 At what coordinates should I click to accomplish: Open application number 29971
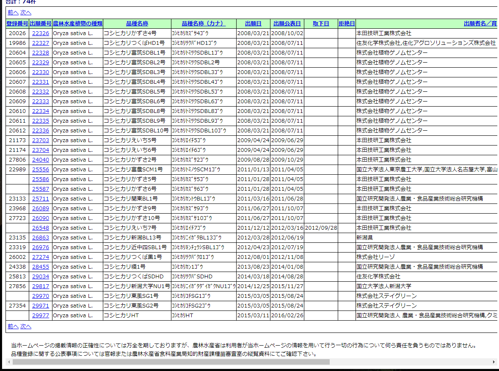40,306
